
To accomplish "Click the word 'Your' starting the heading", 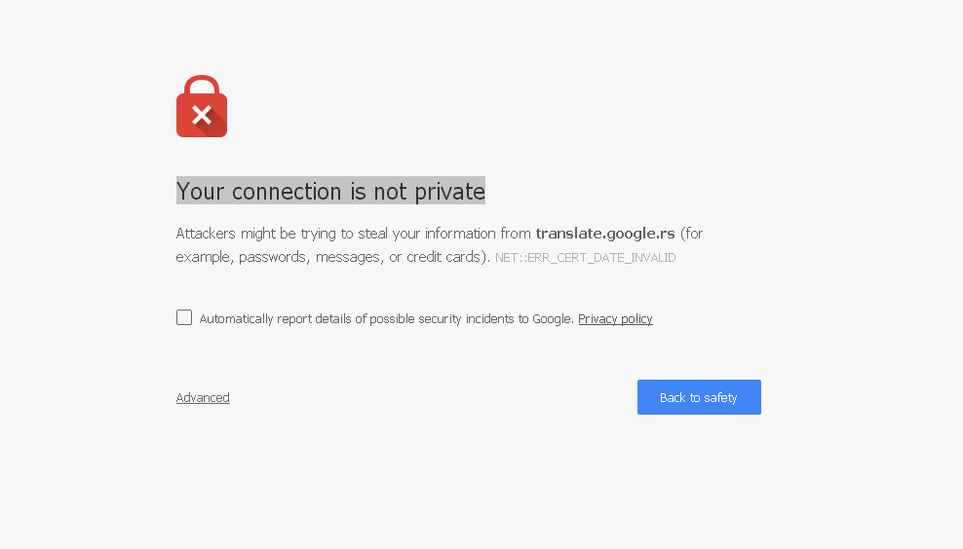I will pos(201,192).
